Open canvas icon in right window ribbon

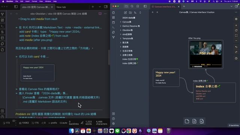113,18
